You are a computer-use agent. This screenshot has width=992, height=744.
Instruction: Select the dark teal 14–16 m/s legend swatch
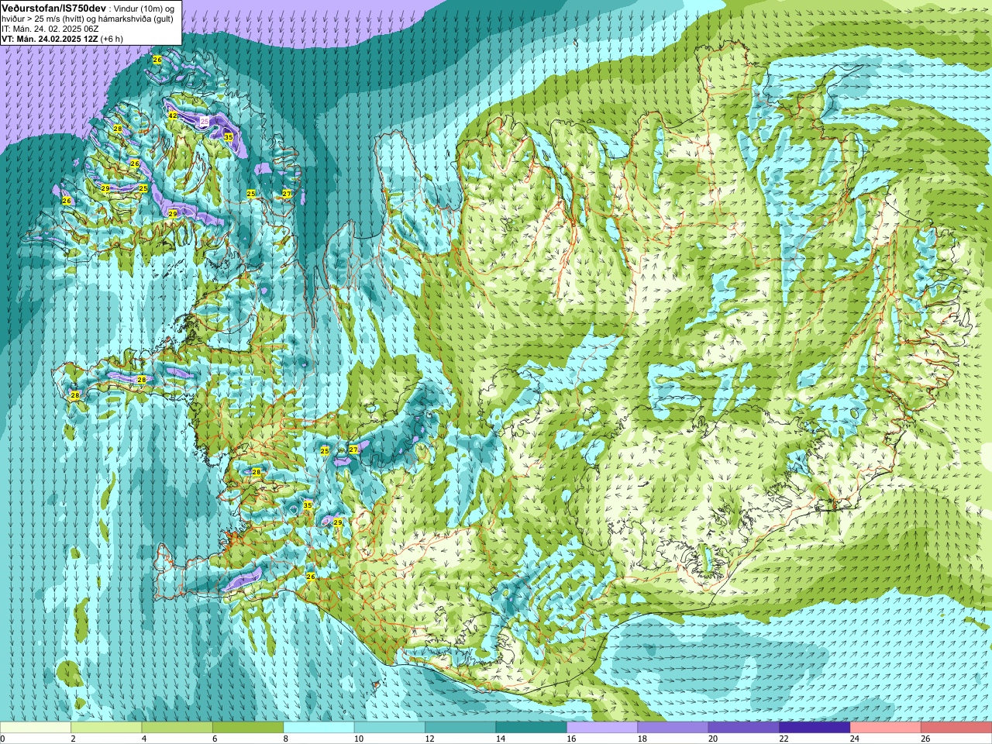point(532,728)
